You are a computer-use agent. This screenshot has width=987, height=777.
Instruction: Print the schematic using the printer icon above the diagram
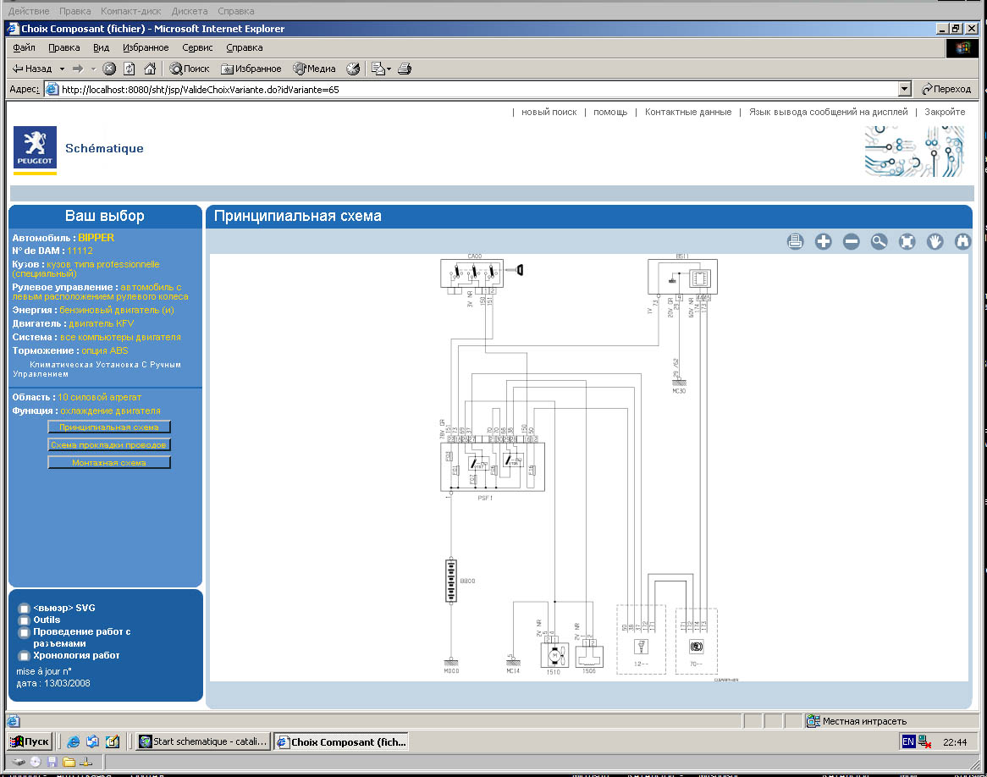pos(795,242)
